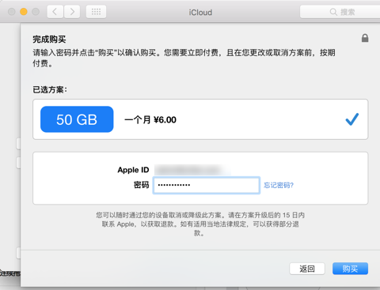Confirm purchase with the 购买 button
This screenshot has height=290, width=380.
(x=350, y=269)
